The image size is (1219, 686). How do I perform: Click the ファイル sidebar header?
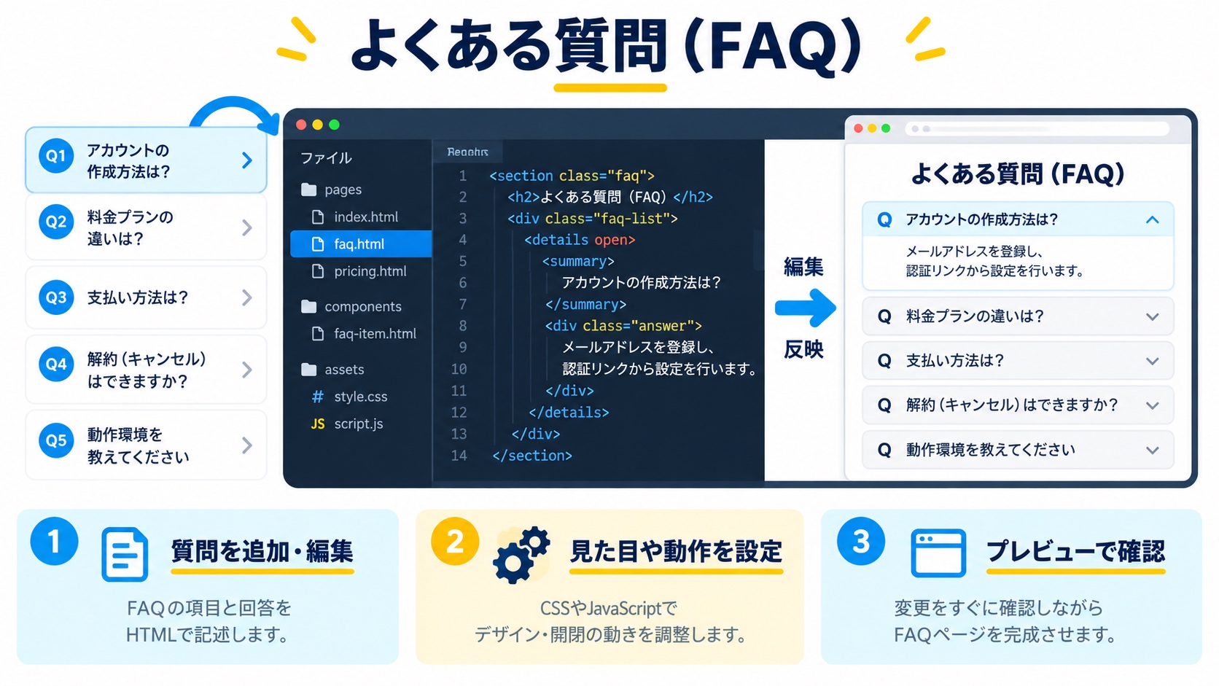click(x=326, y=158)
